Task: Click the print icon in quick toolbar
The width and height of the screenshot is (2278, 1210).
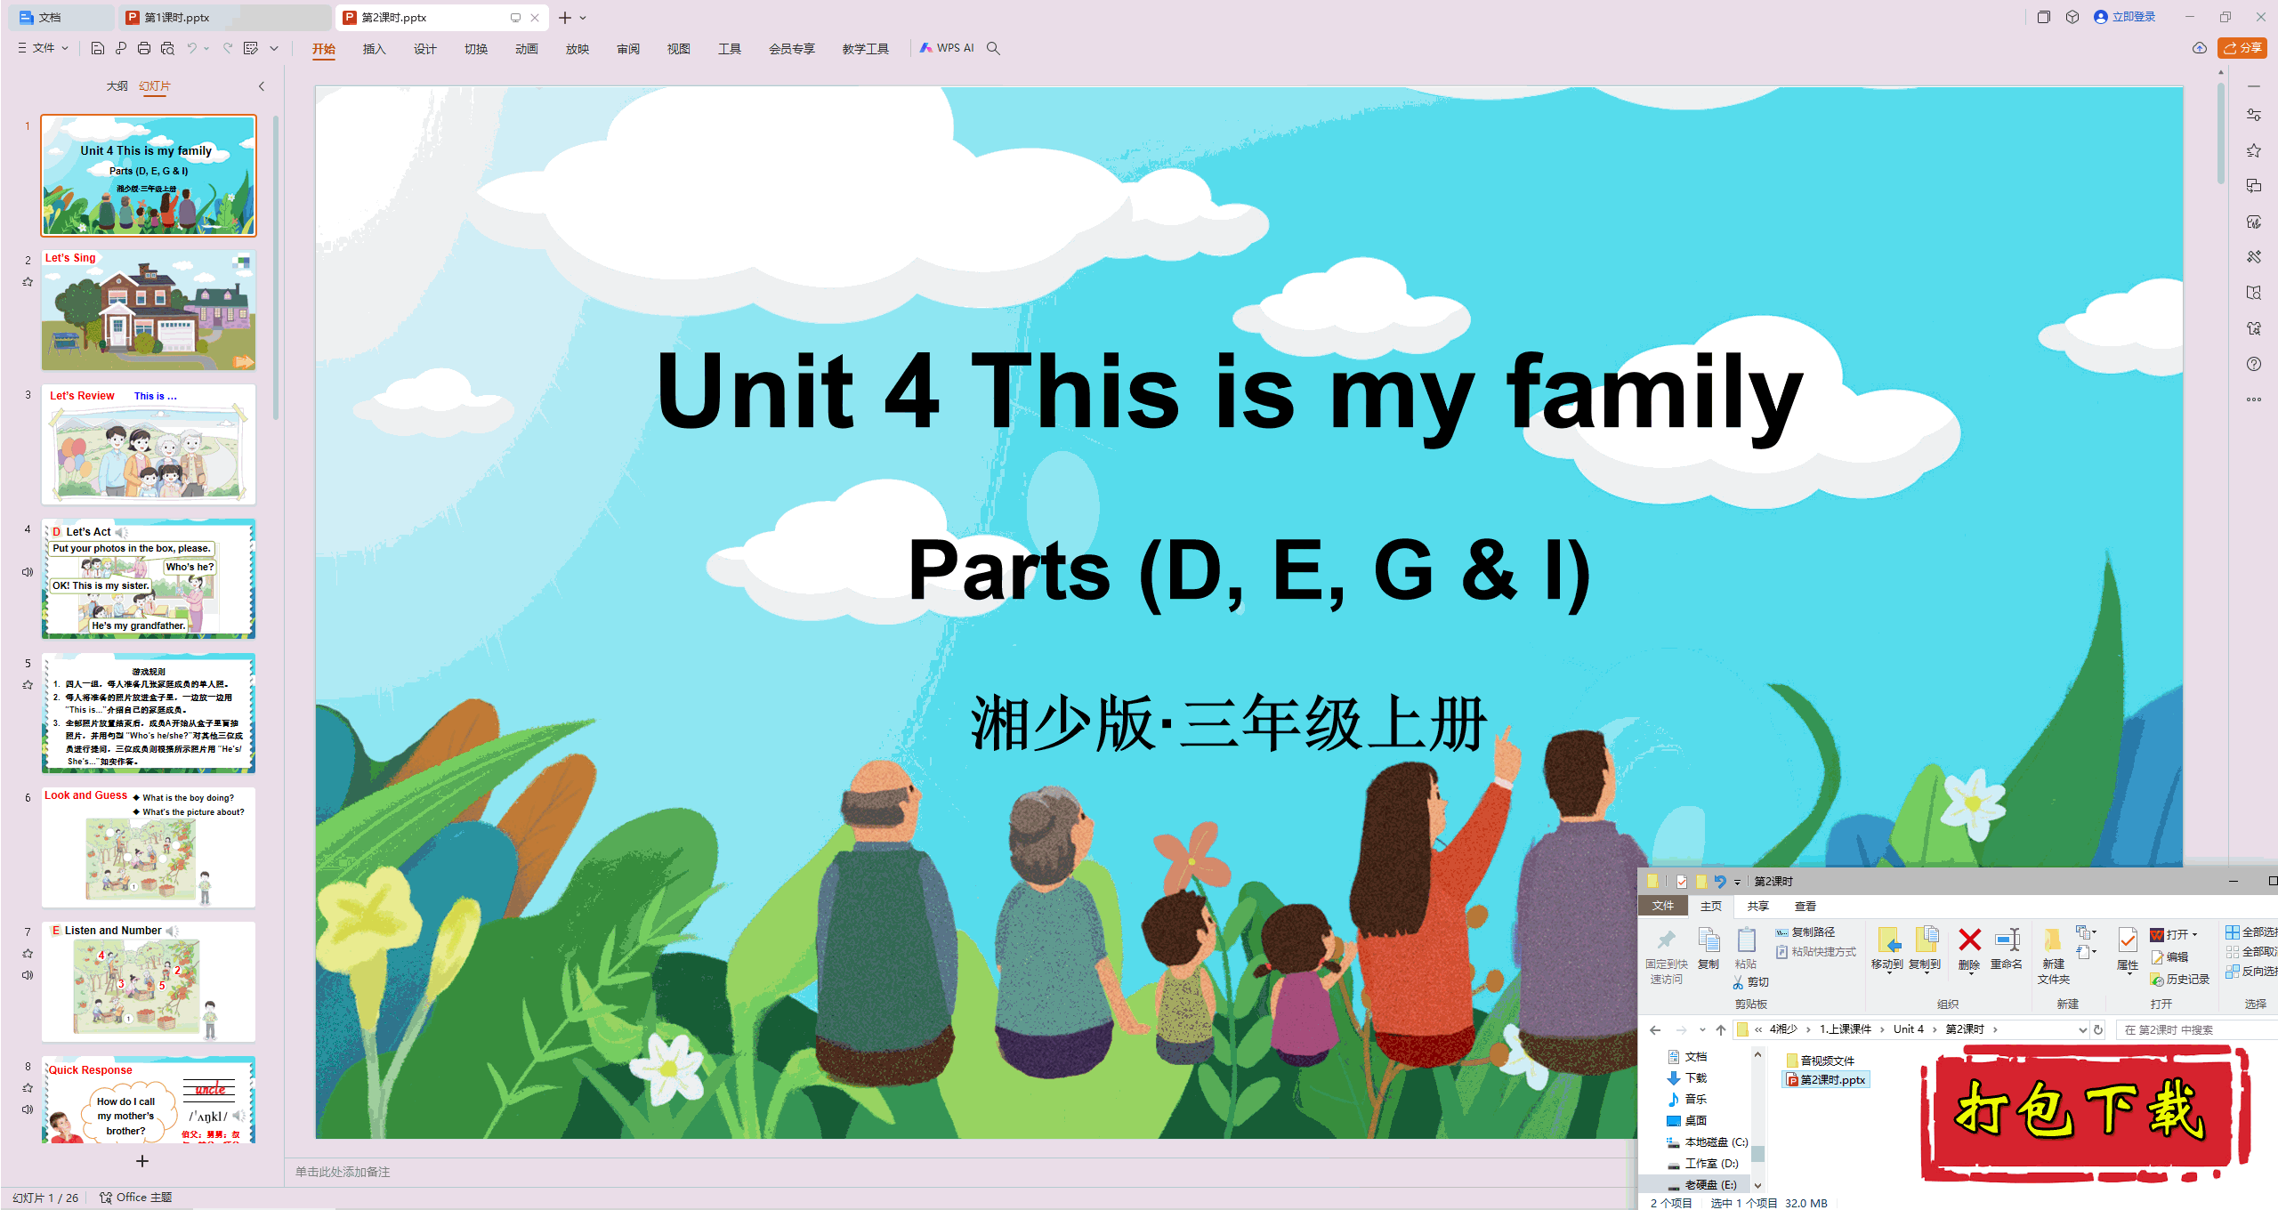Action: coord(144,48)
